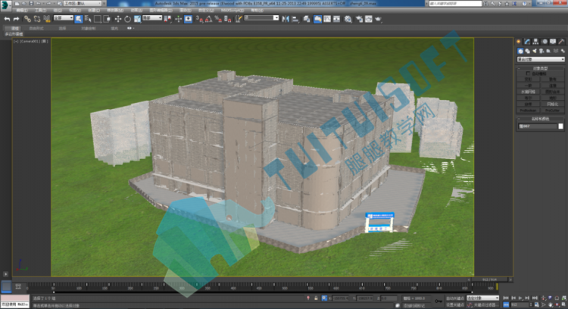The width and height of the screenshot is (568, 309).
Task: Click the Play Animation button
Action: 520,298
